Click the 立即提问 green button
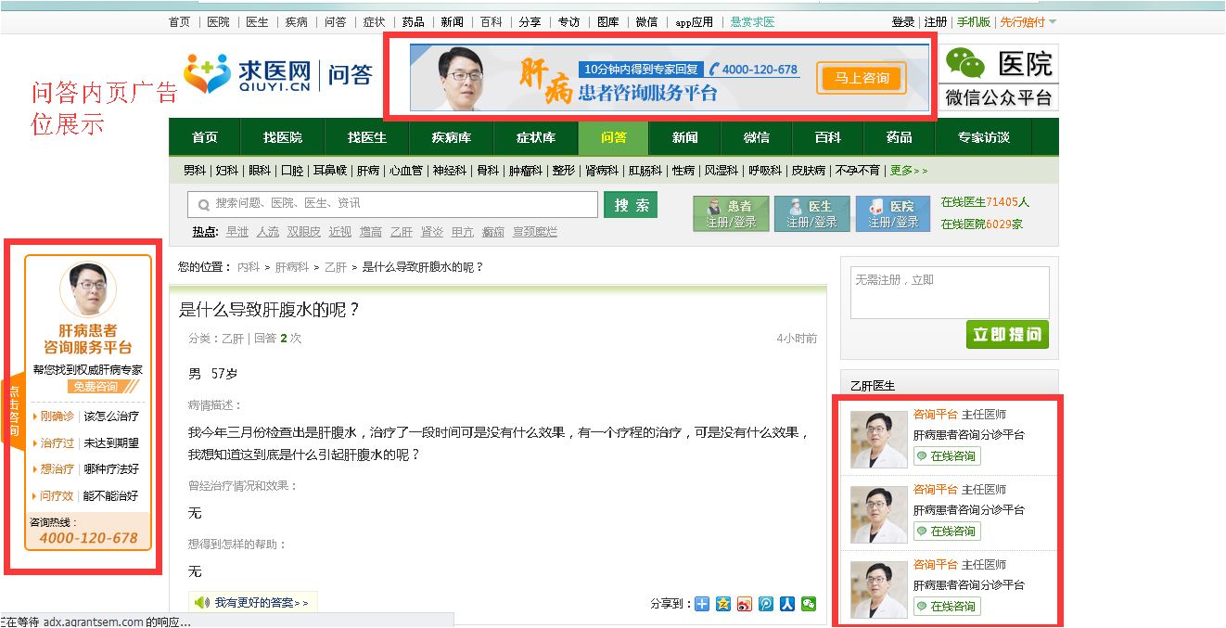The width and height of the screenshot is (1226, 628). (1007, 334)
